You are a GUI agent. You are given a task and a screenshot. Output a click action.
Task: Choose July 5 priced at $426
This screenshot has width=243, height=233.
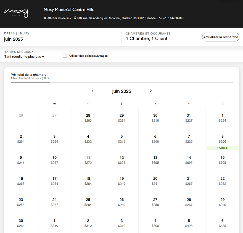click(x=189, y=223)
